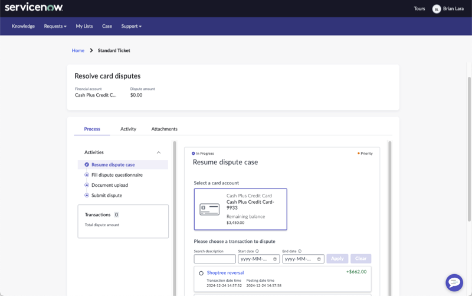Collapse the Activities section chevron
This screenshot has width=472, height=296.
tap(159, 152)
